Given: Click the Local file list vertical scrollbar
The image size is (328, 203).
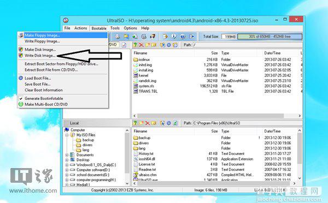Looking at the screenshot, I should tap(300, 148).
